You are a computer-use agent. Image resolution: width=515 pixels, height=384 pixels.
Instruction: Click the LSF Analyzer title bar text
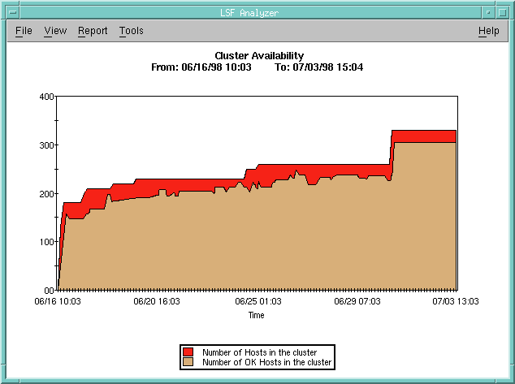(x=249, y=13)
